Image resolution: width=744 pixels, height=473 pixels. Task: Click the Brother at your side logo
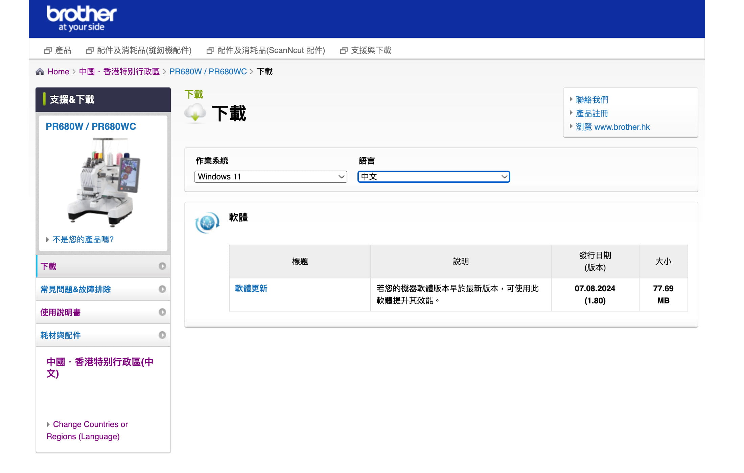pos(82,18)
